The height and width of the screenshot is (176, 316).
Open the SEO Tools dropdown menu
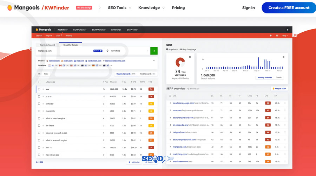(119, 8)
